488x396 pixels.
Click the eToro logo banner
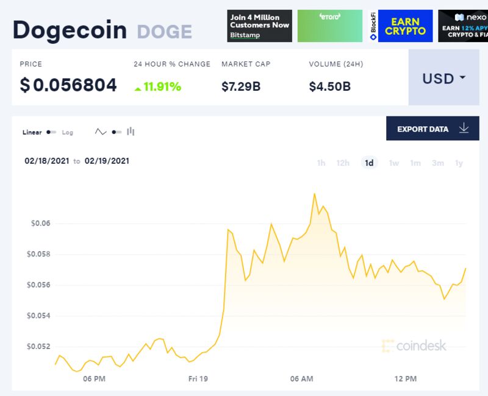330,26
